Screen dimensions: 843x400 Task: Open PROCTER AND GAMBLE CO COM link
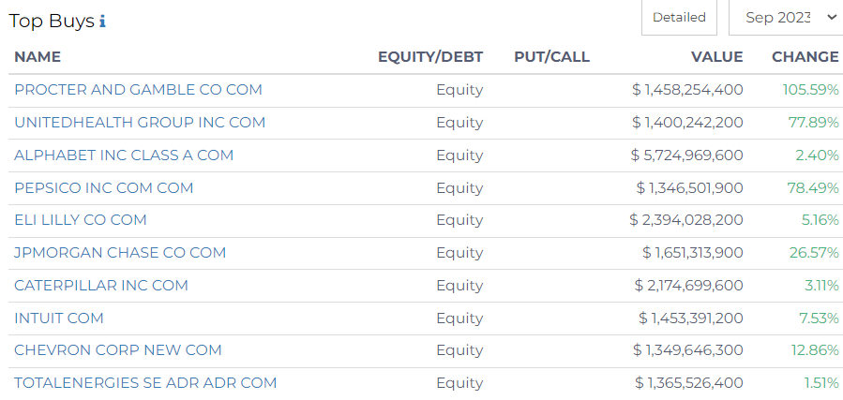point(138,90)
